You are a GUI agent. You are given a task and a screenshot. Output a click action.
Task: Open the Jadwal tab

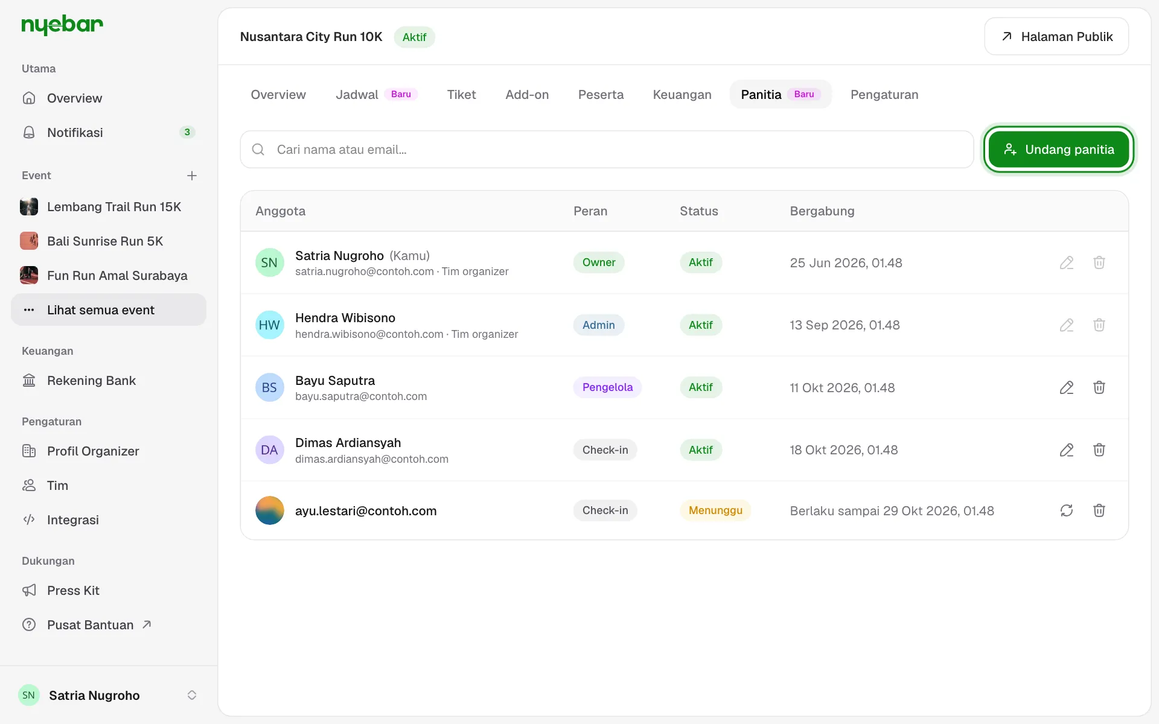tap(377, 95)
